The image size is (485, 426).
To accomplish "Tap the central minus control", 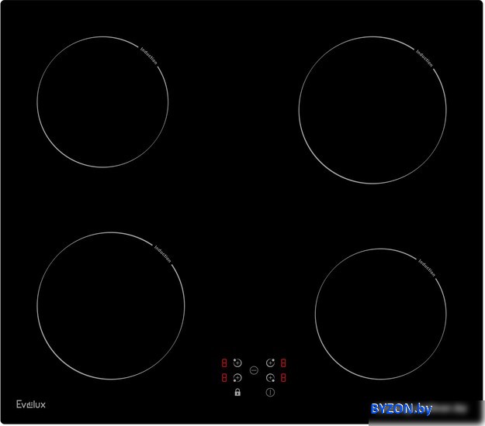I will pos(254,370).
